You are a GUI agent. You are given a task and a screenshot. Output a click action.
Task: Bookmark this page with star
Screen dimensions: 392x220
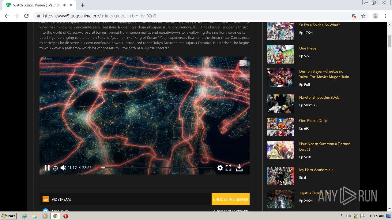point(363,16)
